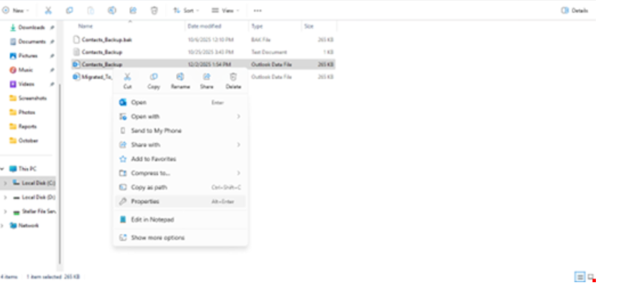Screen dimensions: 621x286
Task: Open Downloads from the sidebar
Action: [32, 27]
